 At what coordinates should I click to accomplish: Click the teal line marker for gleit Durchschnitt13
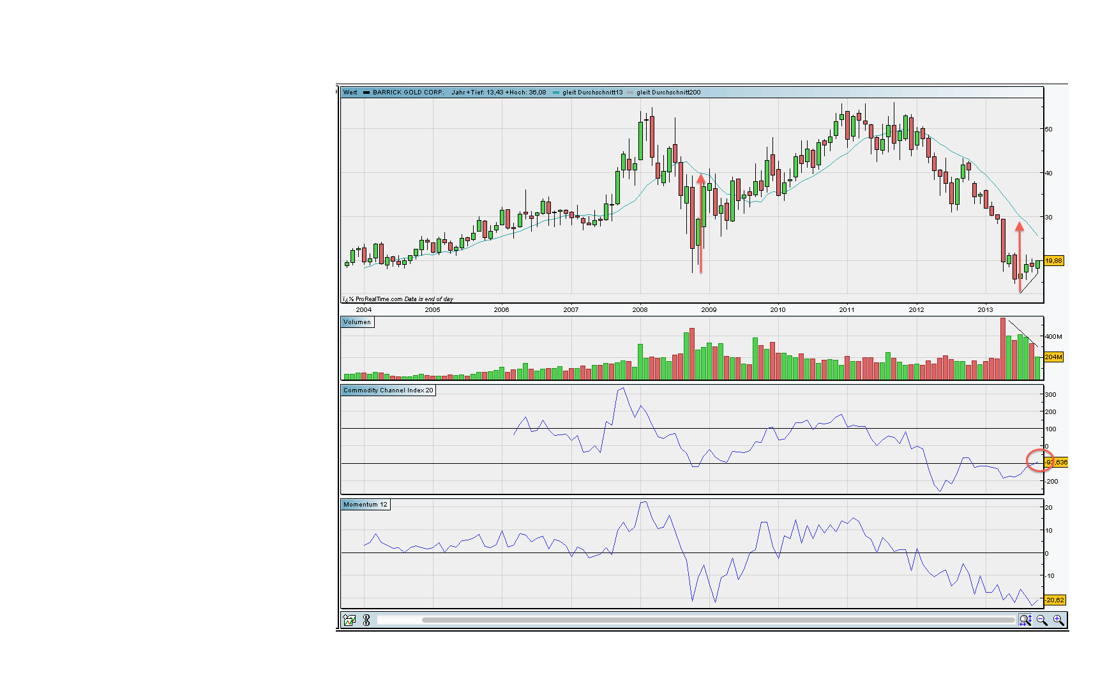pyautogui.click(x=557, y=93)
